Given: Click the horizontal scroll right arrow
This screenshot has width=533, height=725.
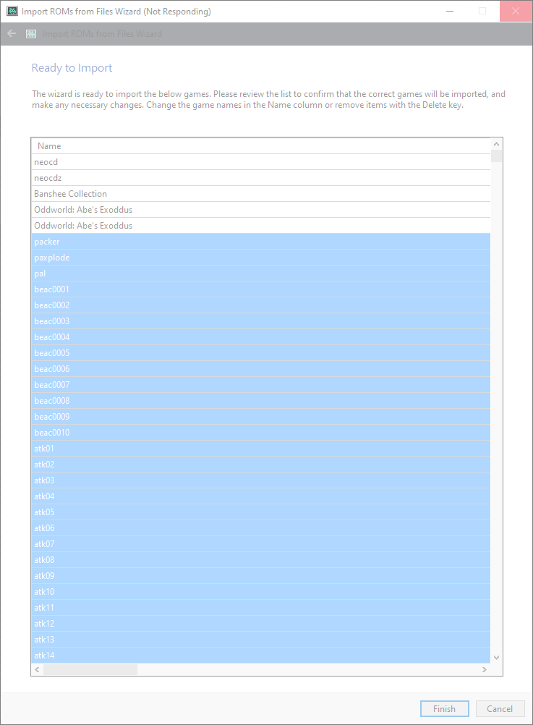Looking at the screenshot, I should 484,669.
